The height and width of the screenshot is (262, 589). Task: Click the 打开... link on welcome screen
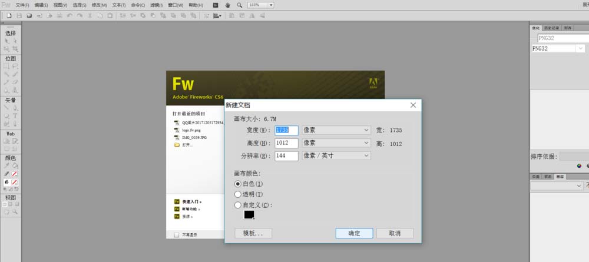click(x=187, y=145)
